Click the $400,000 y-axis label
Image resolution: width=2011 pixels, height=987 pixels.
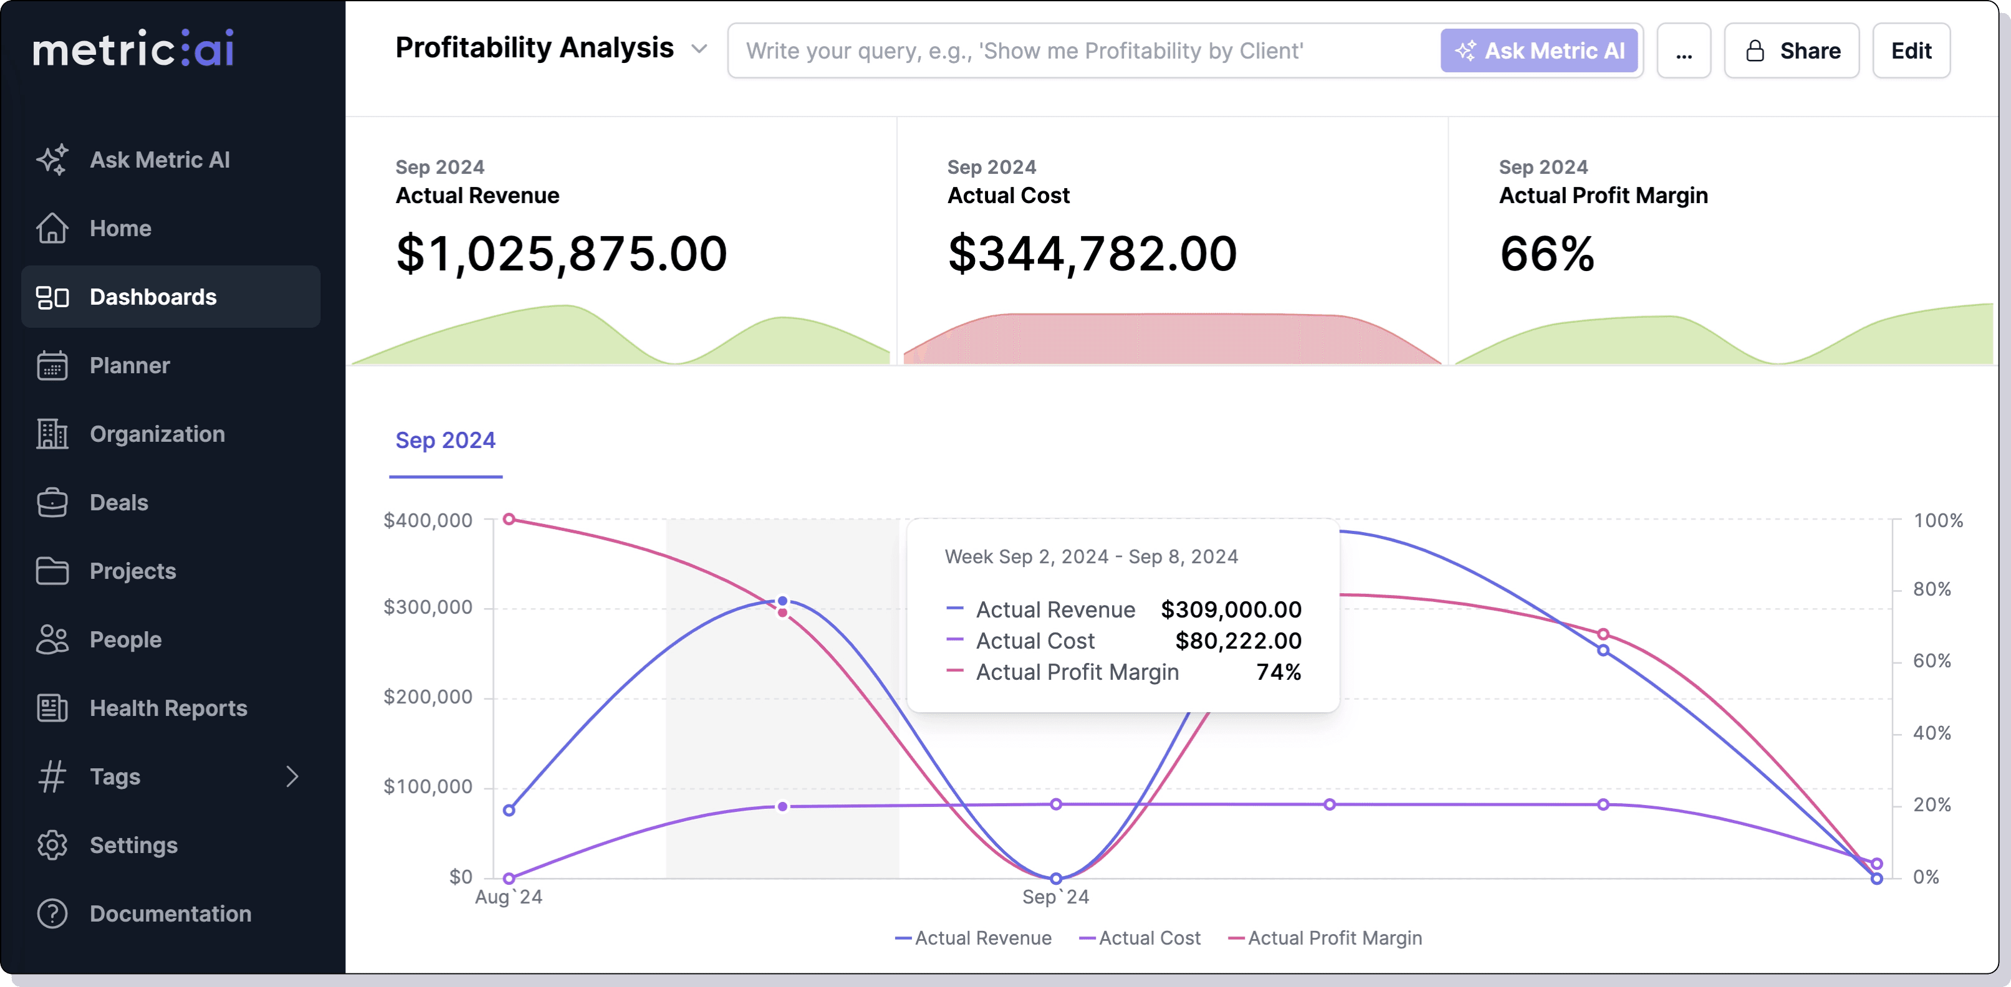pos(427,520)
